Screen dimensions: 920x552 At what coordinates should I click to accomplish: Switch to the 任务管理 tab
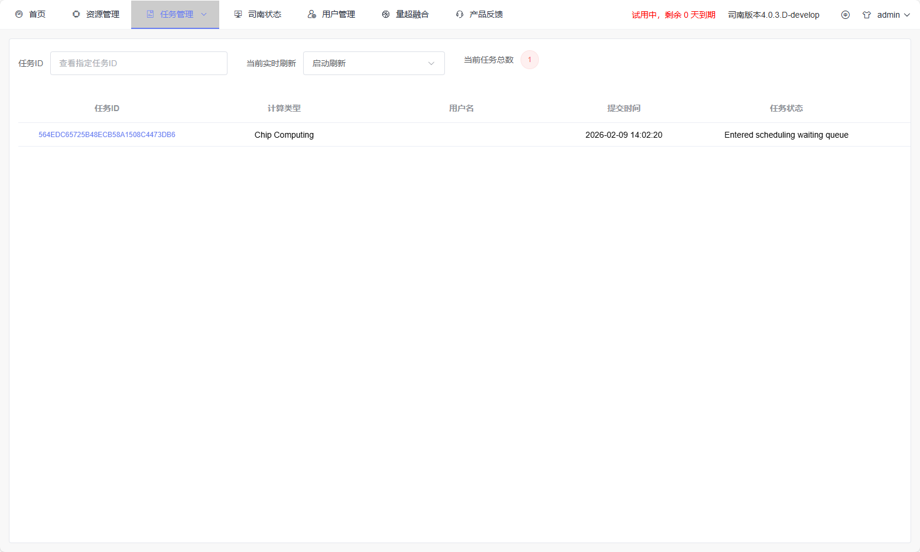click(x=176, y=14)
